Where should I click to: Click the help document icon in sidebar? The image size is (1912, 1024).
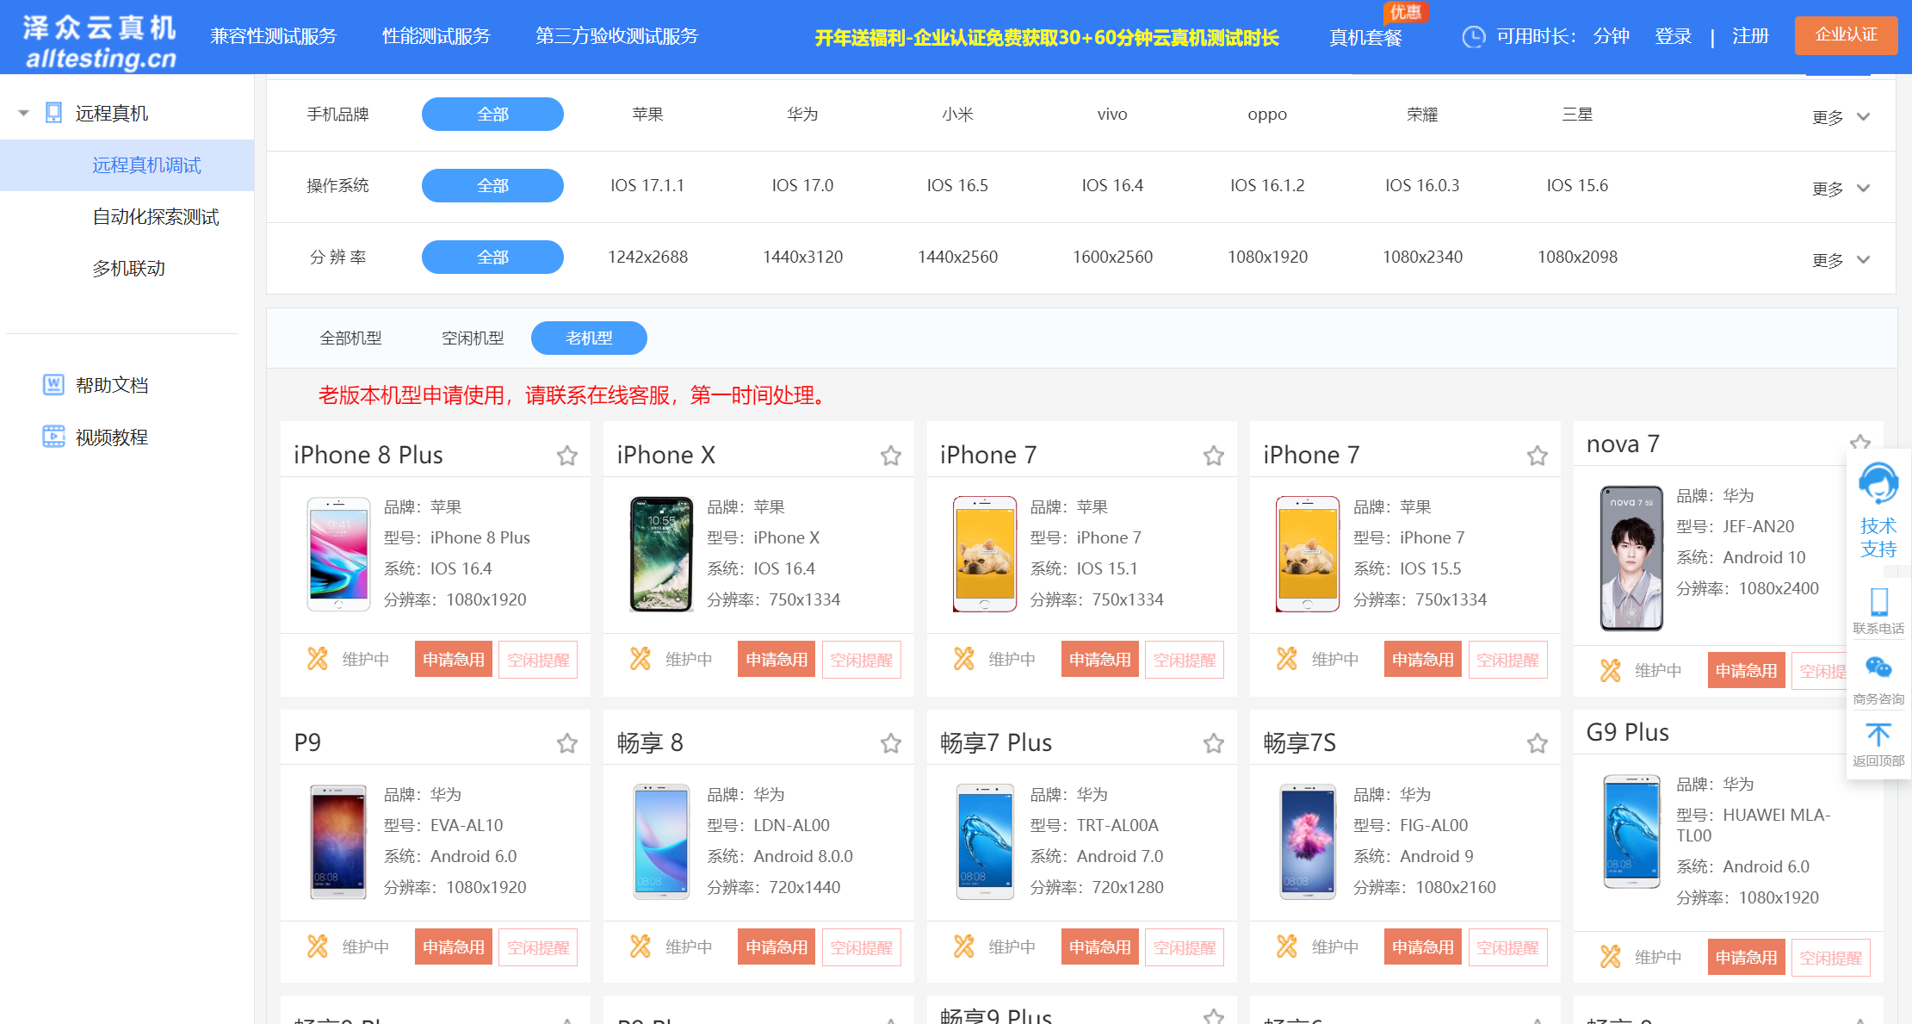(53, 385)
